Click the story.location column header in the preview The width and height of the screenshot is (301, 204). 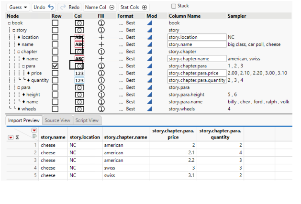coord(85,137)
